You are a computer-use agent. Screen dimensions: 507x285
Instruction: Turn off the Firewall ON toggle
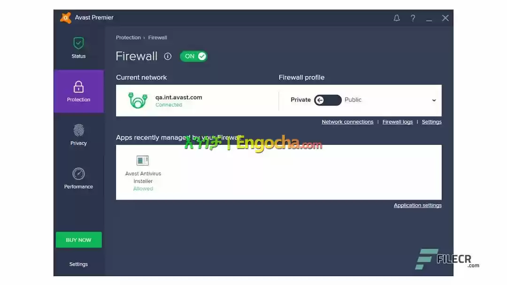coord(193,56)
